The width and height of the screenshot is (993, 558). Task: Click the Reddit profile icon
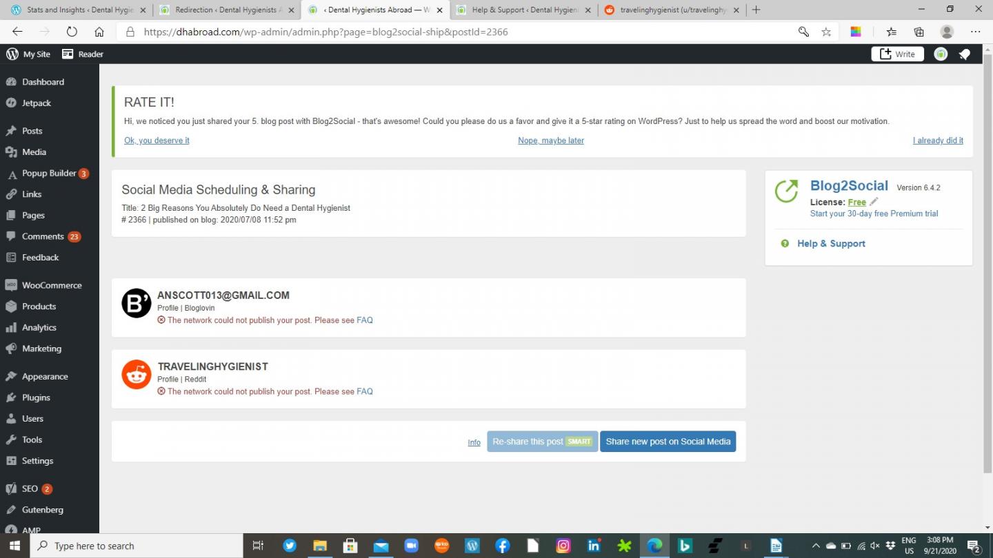(137, 375)
